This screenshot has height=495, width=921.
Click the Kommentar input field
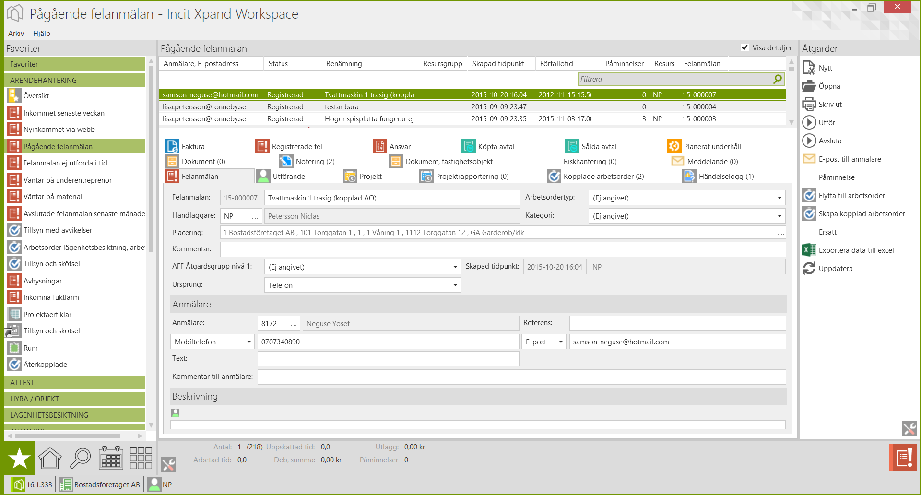coord(503,249)
